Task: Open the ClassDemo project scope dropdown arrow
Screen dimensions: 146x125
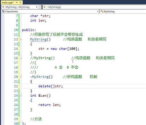Action: click(98, 11)
